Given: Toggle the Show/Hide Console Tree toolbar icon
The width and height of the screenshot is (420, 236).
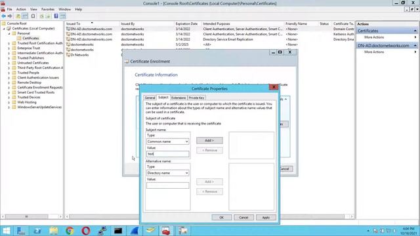Looking at the screenshot, I should (25, 16).
